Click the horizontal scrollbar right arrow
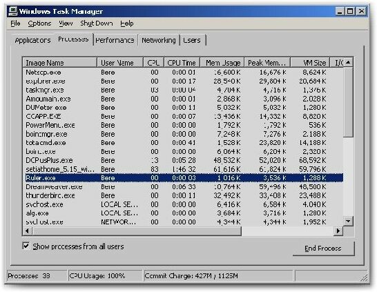Screen dimensions: 377x292 (338, 231)
